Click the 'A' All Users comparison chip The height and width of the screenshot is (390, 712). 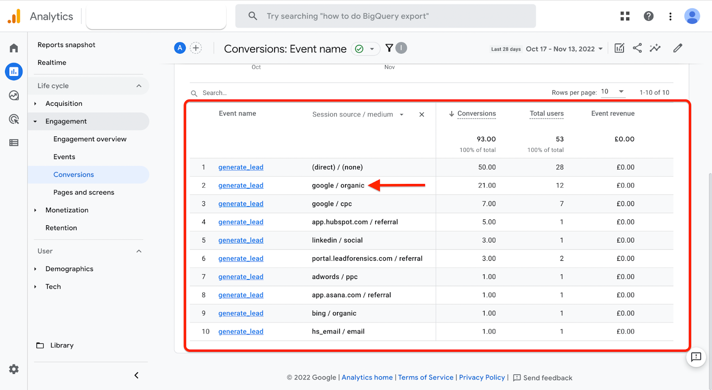click(180, 48)
